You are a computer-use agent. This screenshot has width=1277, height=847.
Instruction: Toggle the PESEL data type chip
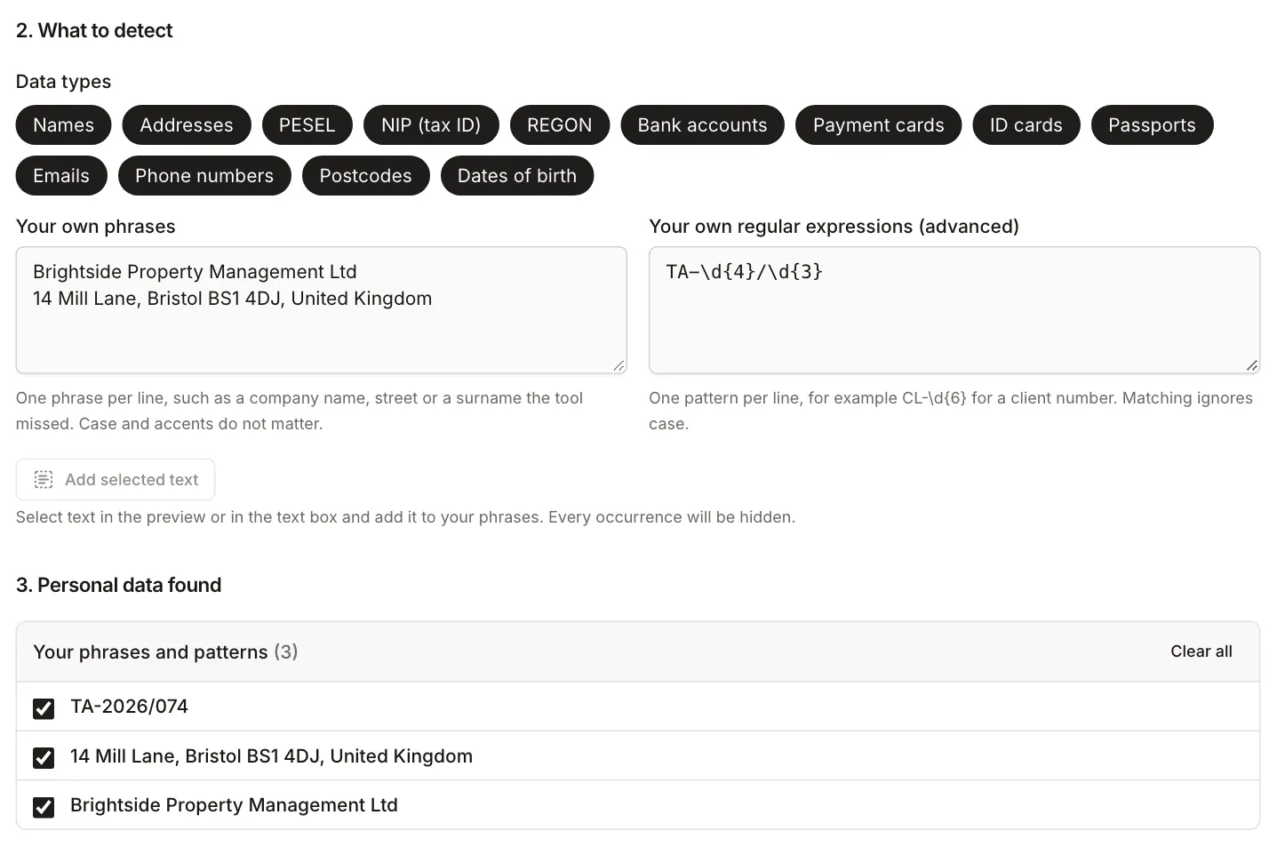click(x=307, y=125)
